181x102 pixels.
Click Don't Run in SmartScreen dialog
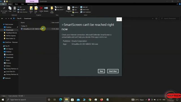113,71
